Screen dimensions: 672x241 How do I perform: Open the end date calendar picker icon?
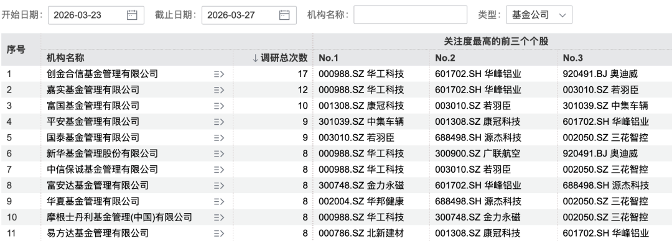284,15
